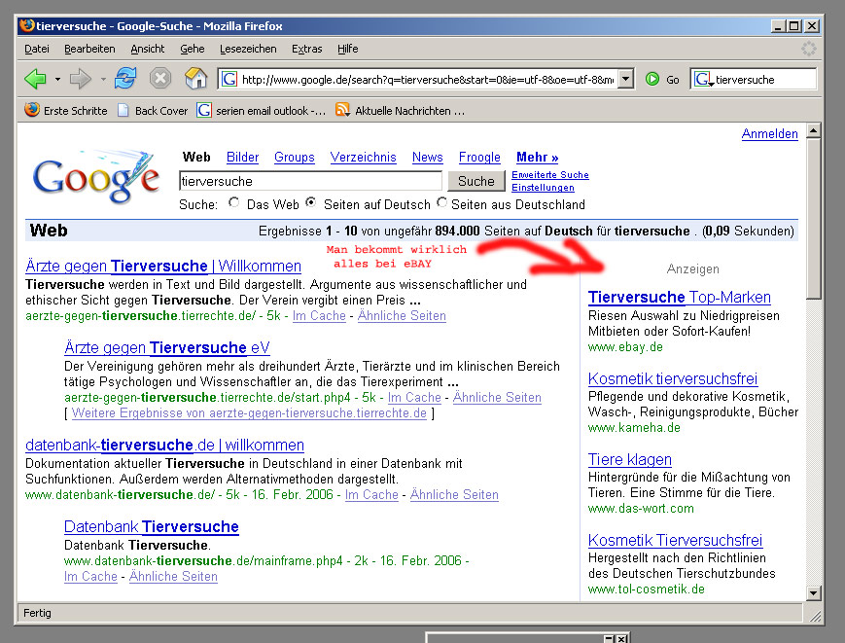The width and height of the screenshot is (845, 643).
Task: Click the vertical scrollbar thumb
Action: (x=814, y=218)
